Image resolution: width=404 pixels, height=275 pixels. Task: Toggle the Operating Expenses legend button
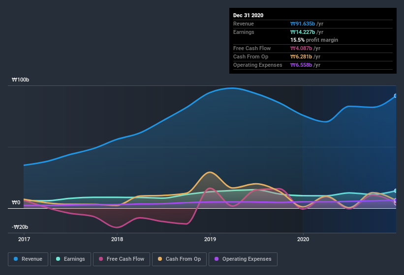click(x=243, y=259)
